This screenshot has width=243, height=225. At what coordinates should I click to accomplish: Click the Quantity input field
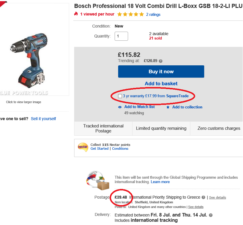(x=121, y=36)
